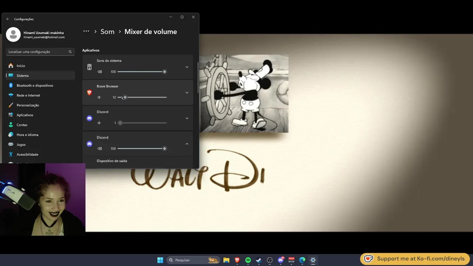Open Acessibilidade settings section
This screenshot has height=266, width=473.
40,154
